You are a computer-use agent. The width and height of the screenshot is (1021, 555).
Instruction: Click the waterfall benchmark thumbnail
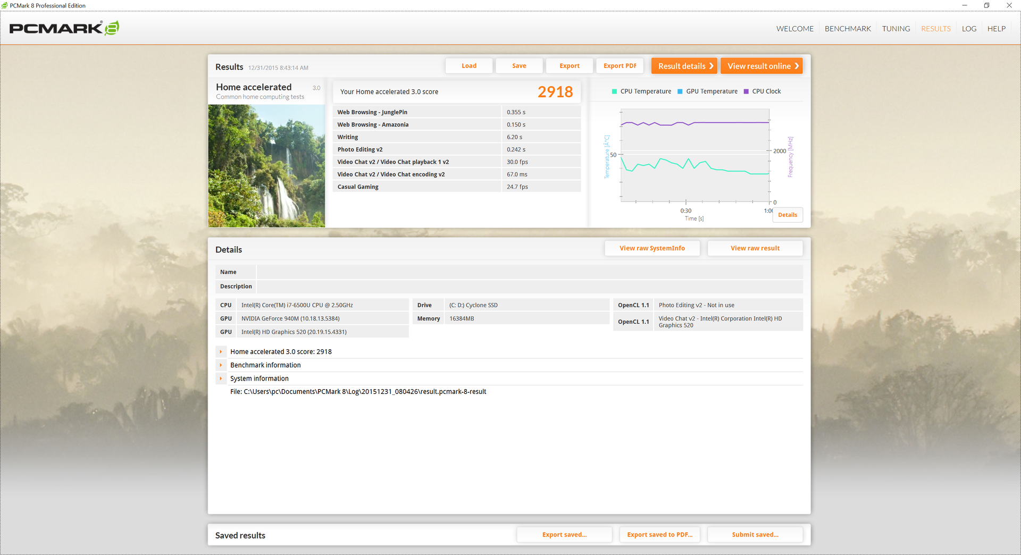[x=266, y=166]
